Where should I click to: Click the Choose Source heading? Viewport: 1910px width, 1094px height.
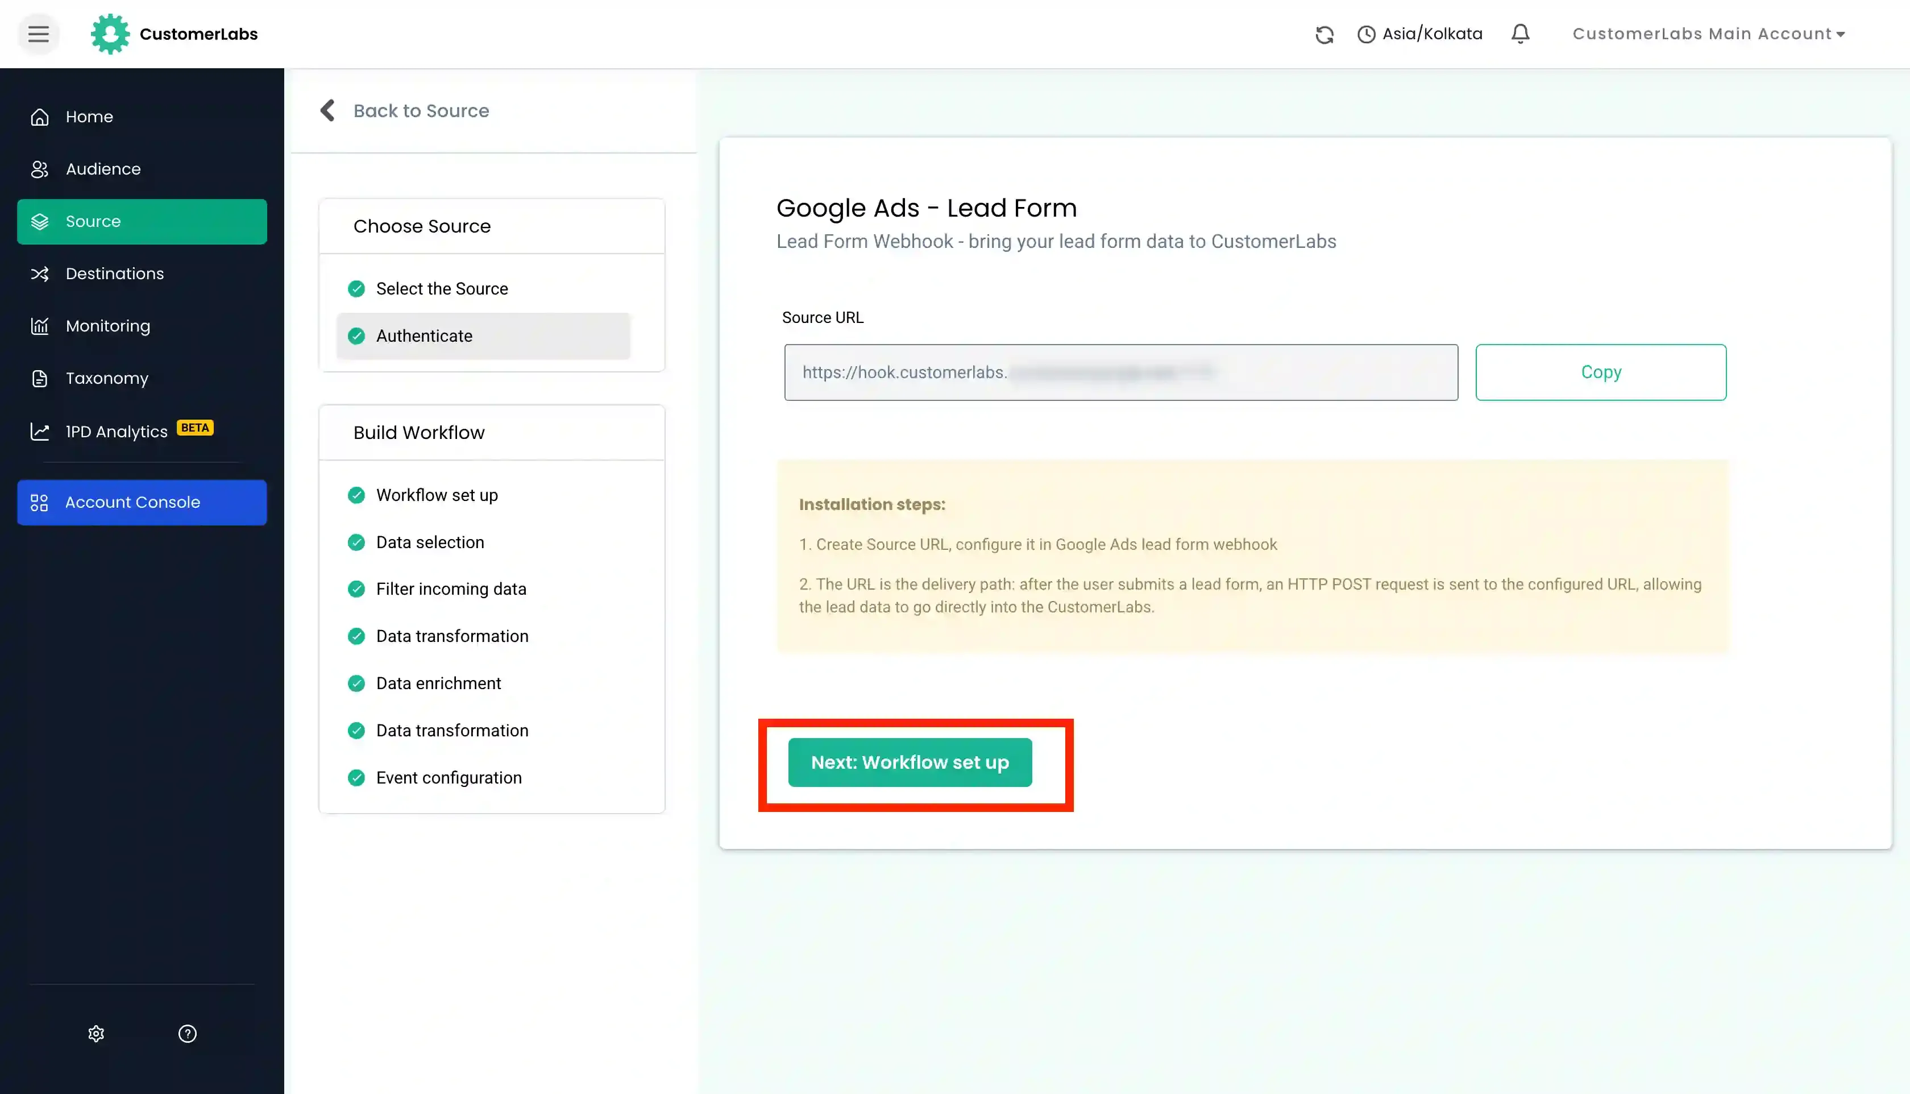click(x=422, y=226)
